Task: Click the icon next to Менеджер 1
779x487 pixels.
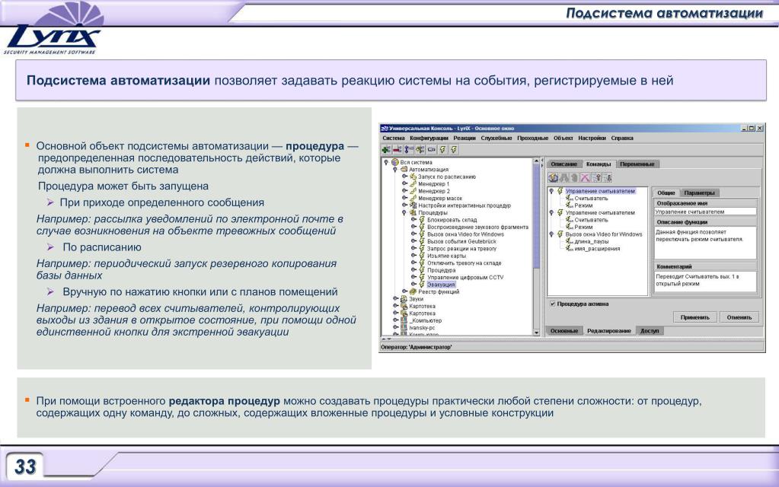Action: [413, 183]
